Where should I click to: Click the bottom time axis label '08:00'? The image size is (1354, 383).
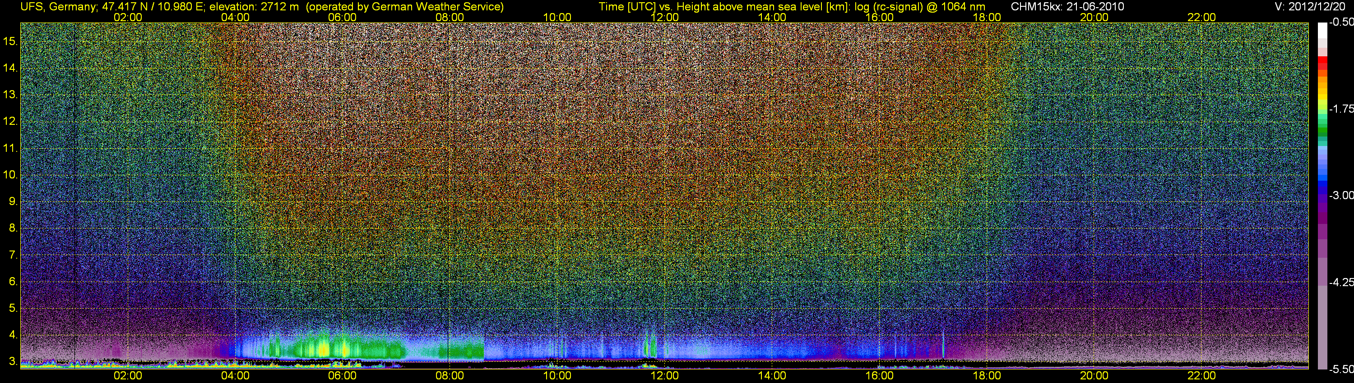[450, 376]
